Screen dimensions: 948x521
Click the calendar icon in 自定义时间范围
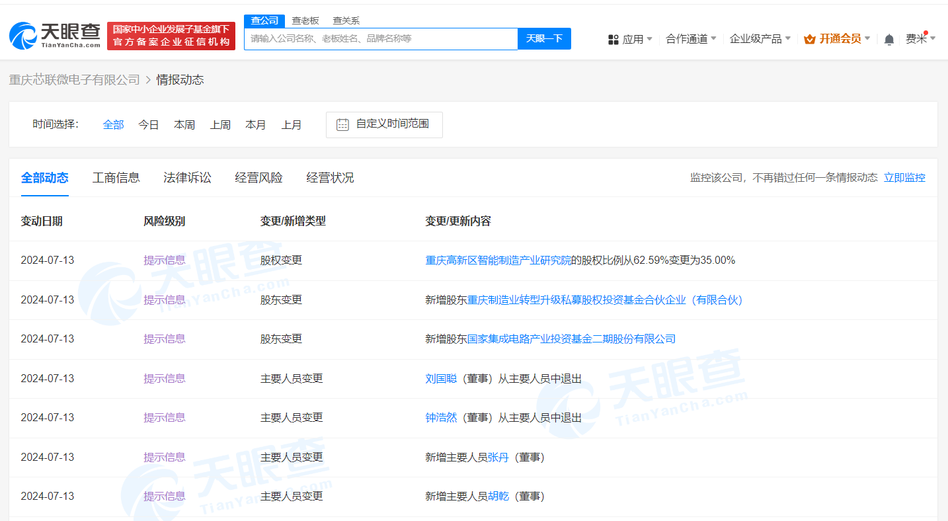[x=342, y=124]
